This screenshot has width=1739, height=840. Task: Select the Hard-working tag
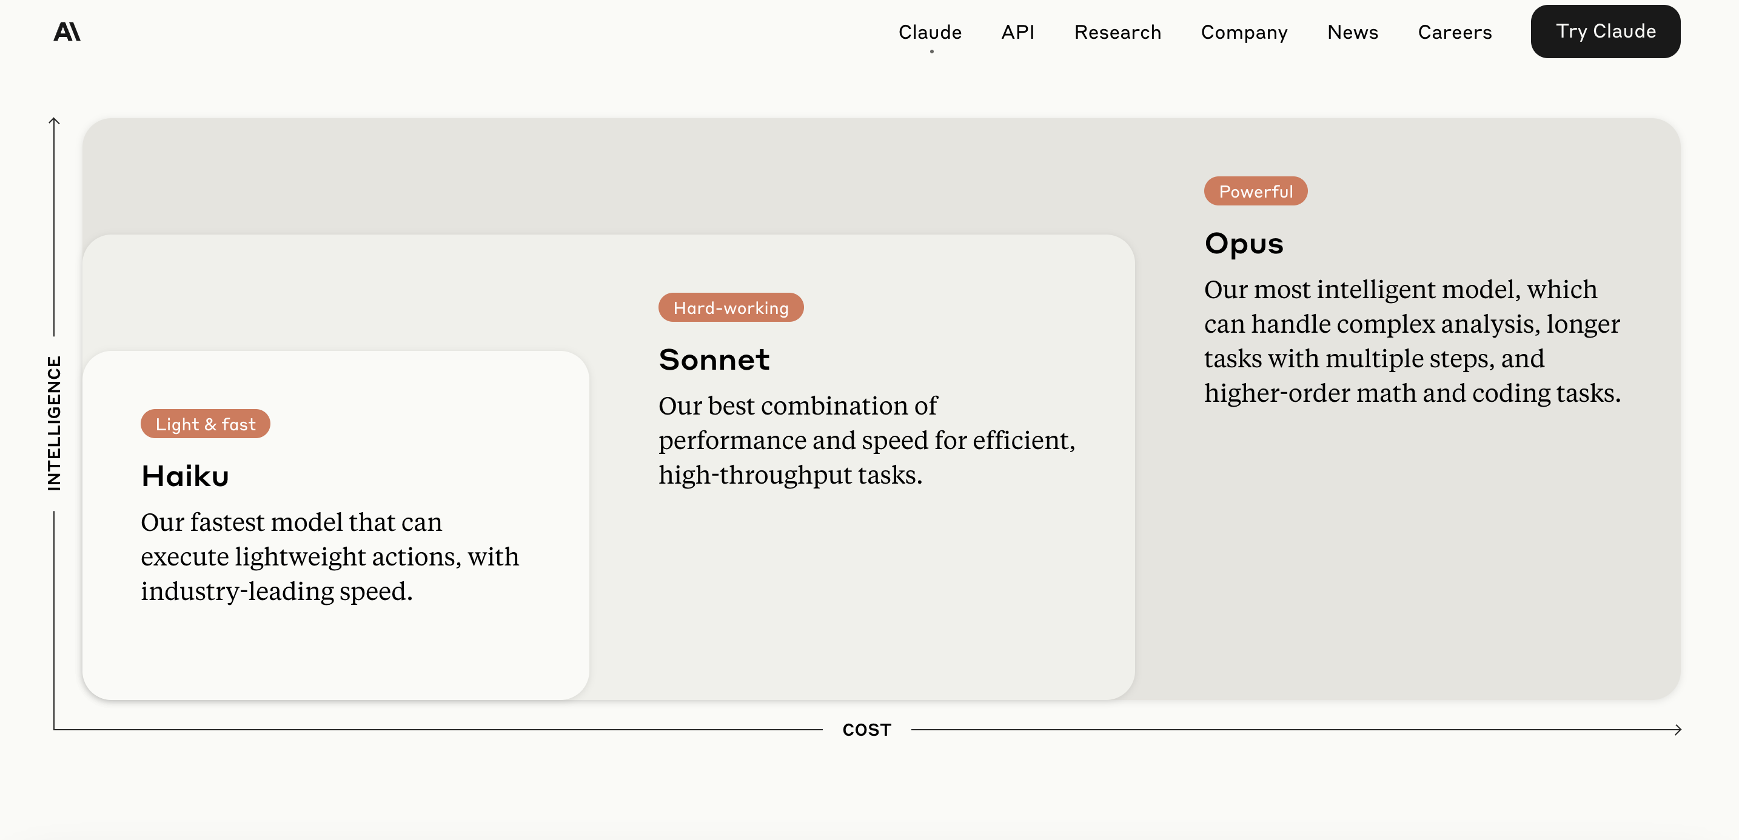click(x=731, y=308)
